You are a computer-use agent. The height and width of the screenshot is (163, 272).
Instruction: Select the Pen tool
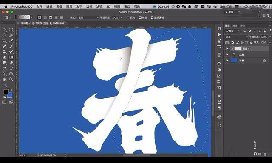4,68
